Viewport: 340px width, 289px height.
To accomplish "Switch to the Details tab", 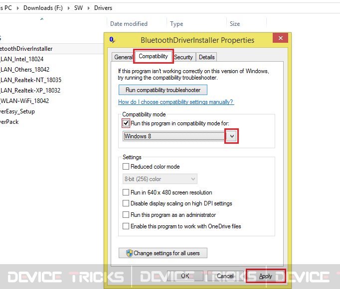I will [x=207, y=57].
